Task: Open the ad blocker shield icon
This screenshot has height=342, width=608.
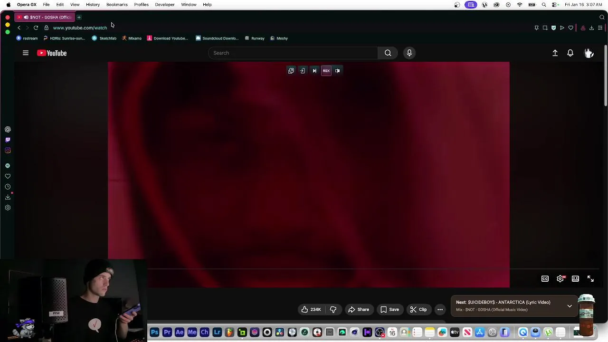Action: click(x=554, y=28)
